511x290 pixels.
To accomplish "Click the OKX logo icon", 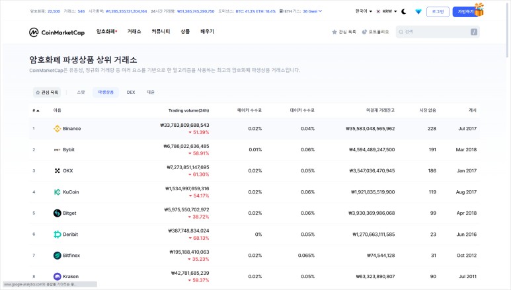I will coord(58,170).
